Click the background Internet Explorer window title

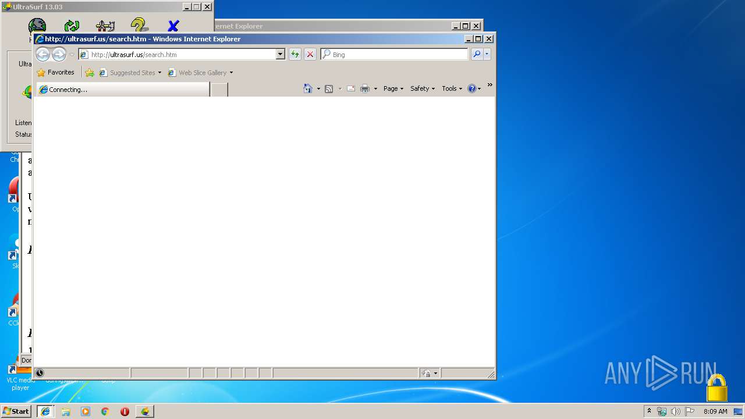[238, 26]
